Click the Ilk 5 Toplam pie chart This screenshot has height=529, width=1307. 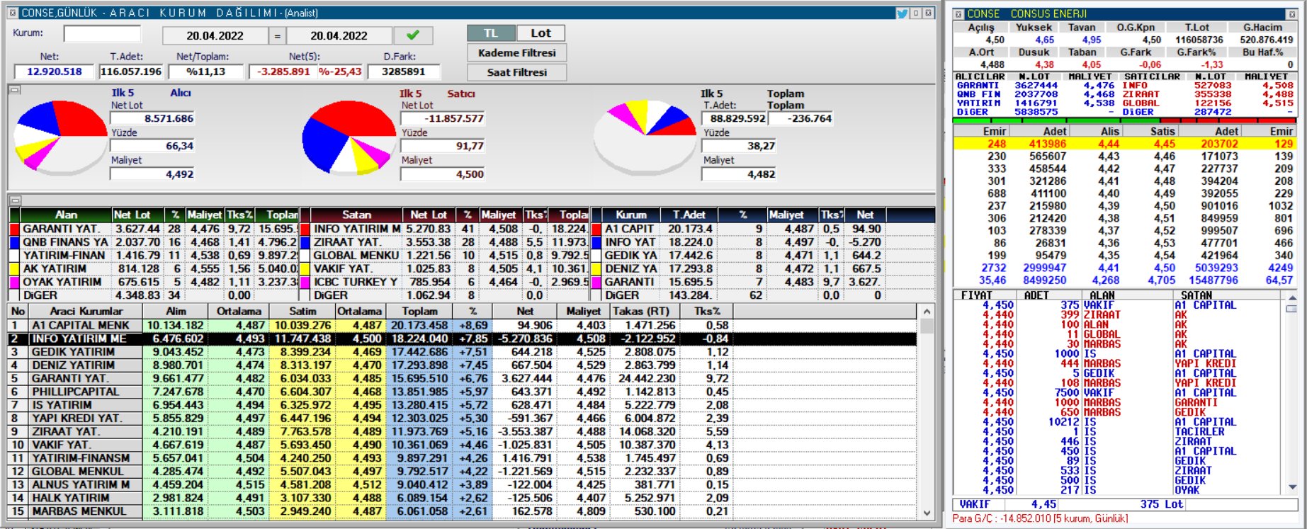tap(645, 137)
